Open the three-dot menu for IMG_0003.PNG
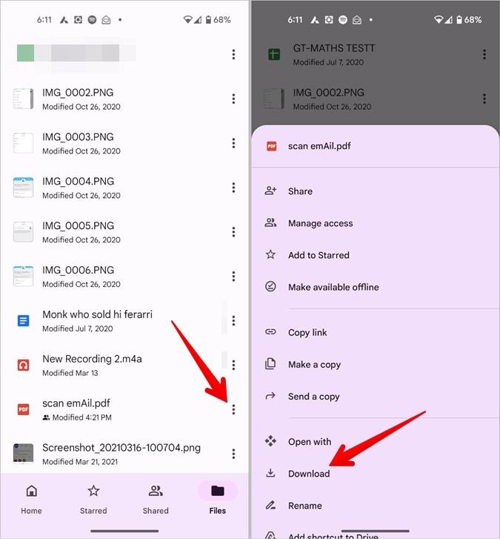 [233, 143]
